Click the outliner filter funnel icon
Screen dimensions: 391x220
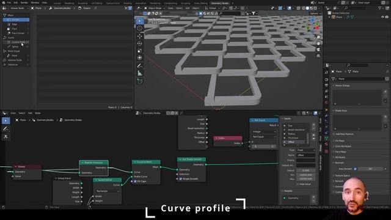[x=380, y=8]
